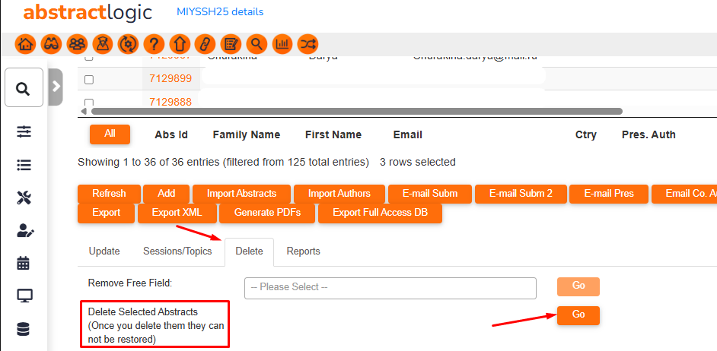Image resolution: width=717 pixels, height=351 pixels.
Task: Open the sliders settings icon in the sidebar
Action: click(24, 131)
